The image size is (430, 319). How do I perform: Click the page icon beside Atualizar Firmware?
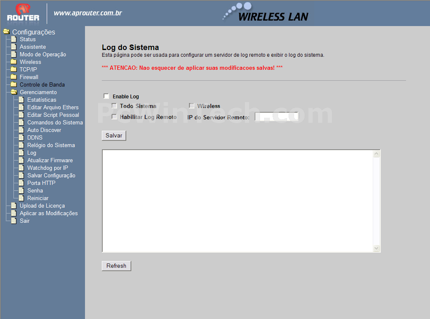point(21,160)
